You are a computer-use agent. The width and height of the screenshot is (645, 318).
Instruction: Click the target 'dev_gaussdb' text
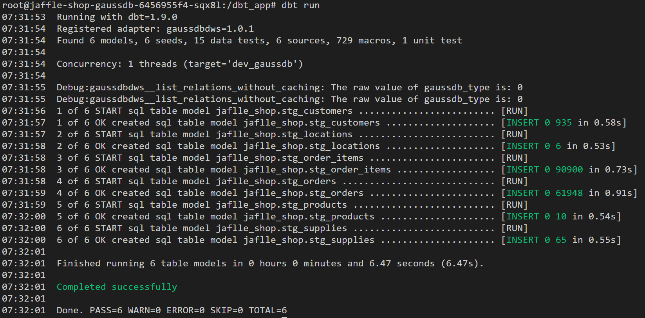point(262,64)
